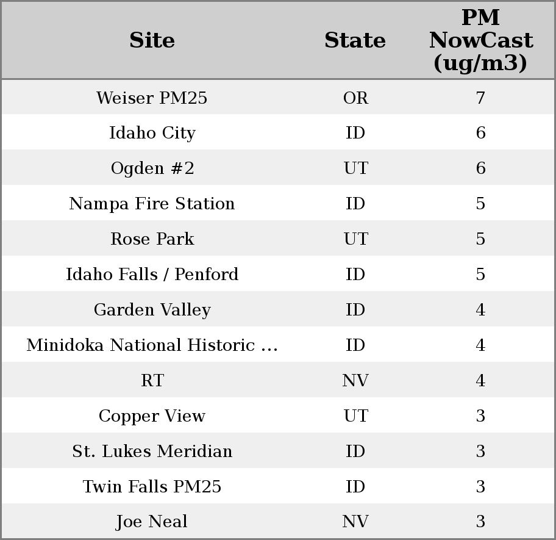Select the Joe Neal site row
The width and height of the screenshot is (556, 540).
(x=152, y=522)
